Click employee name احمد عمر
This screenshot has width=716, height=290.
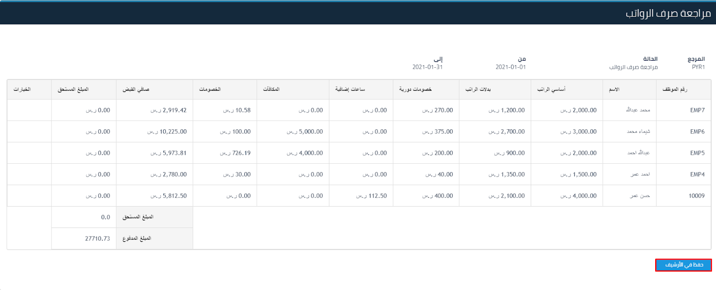pyautogui.click(x=640, y=174)
